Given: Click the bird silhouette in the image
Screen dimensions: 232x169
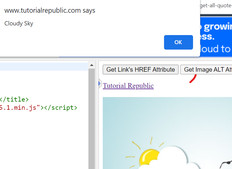Looking at the screenshot, I should (225, 164).
